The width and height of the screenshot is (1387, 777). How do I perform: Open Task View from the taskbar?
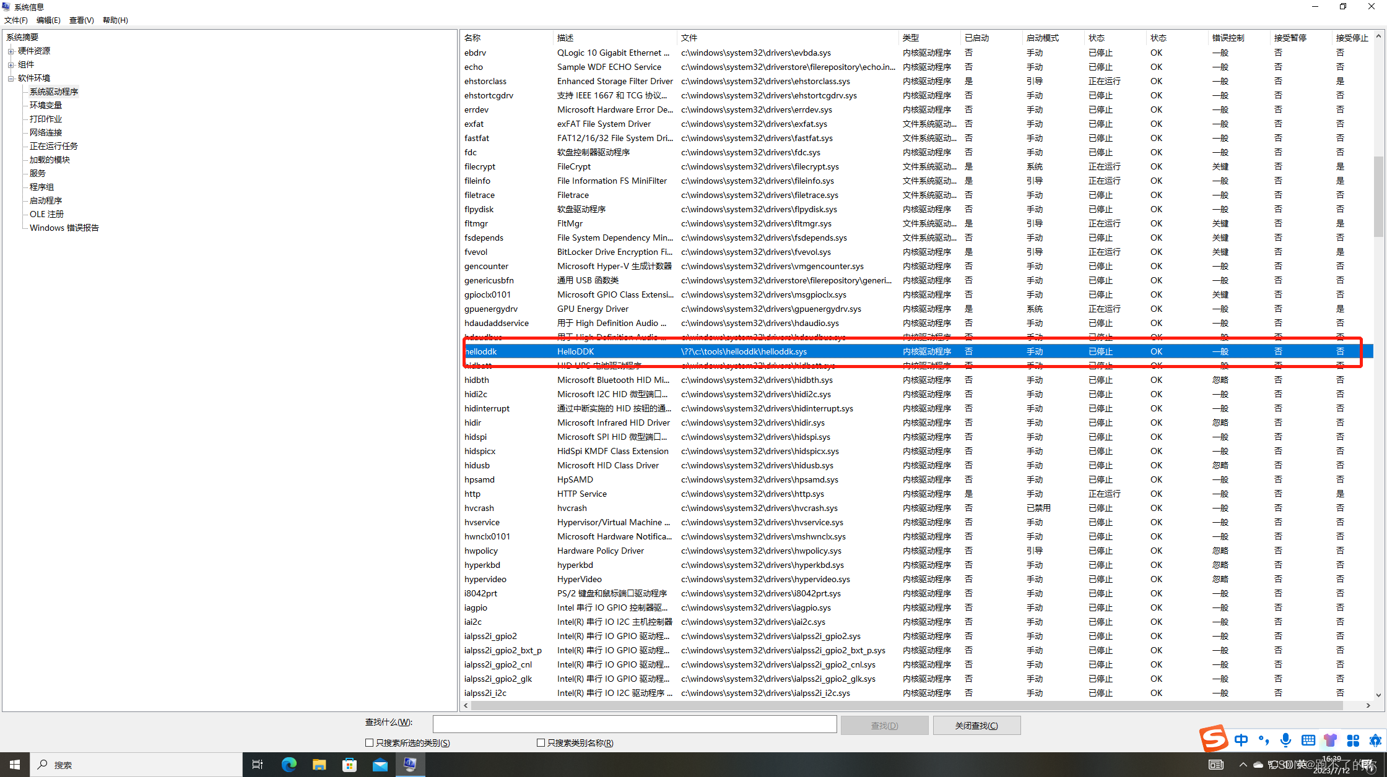click(258, 765)
